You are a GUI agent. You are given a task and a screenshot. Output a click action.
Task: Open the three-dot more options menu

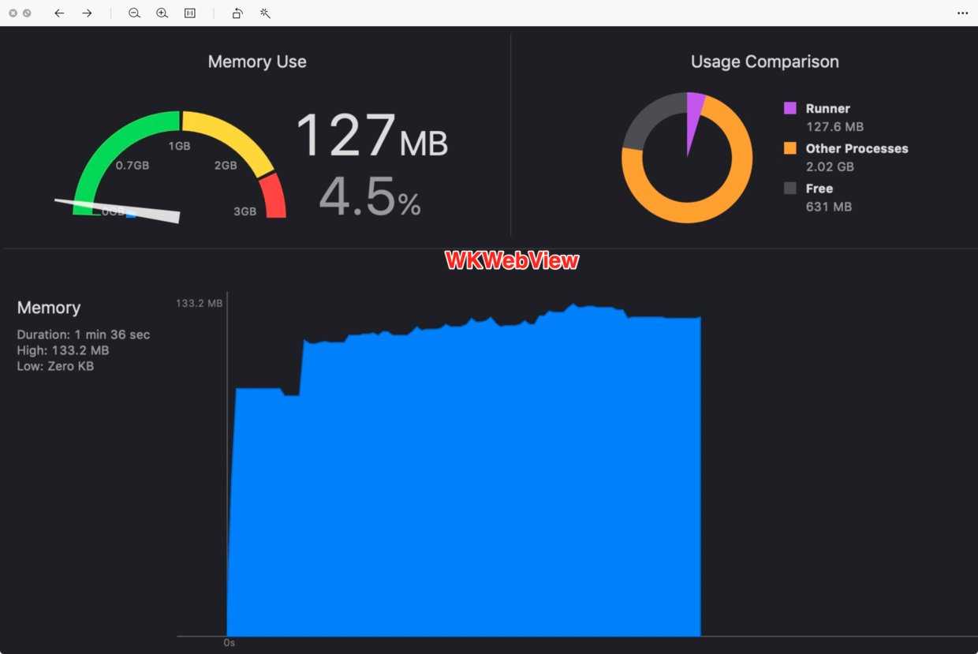[x=962, y=13]
